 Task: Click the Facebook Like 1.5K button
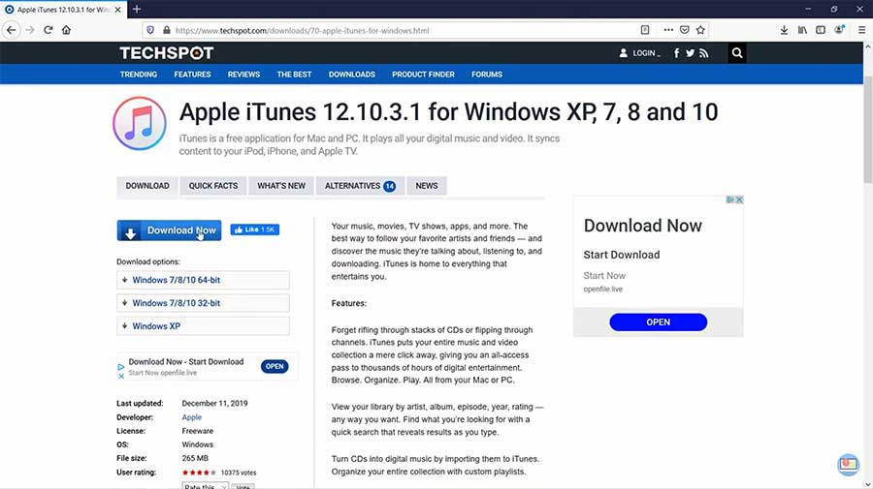[x=255, y=229]
